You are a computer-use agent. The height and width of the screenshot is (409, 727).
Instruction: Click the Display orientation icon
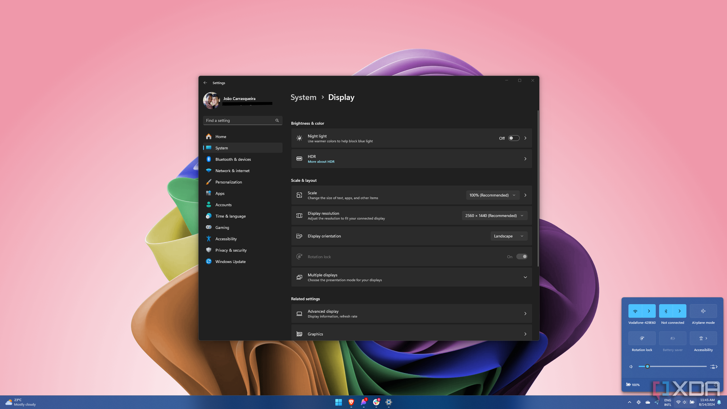click(x=299, y=236)
